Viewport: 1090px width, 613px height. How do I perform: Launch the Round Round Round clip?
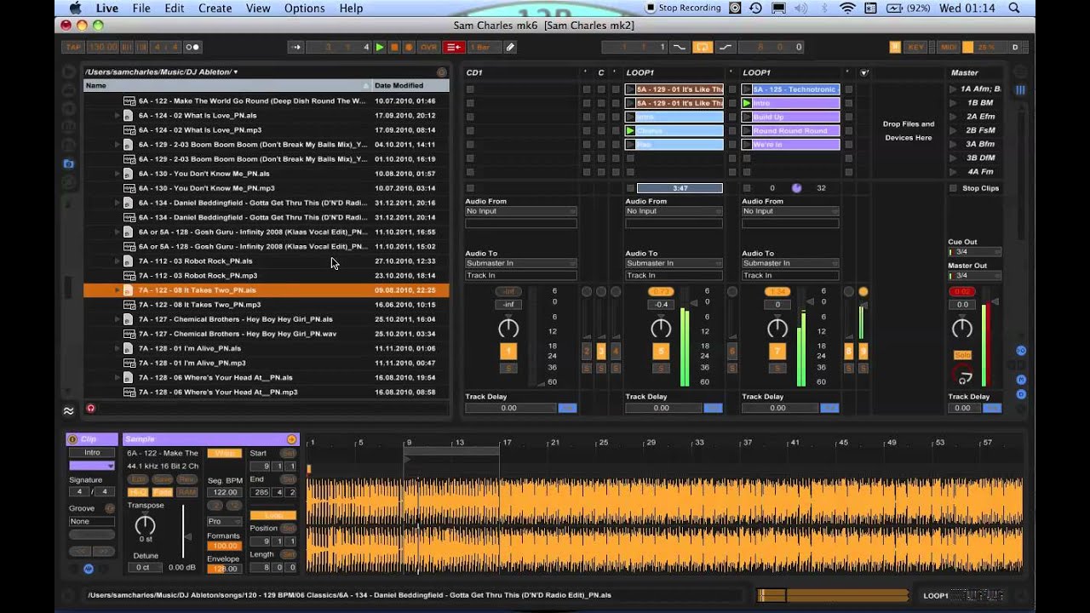pyautogui.click(x=747, y=131)
